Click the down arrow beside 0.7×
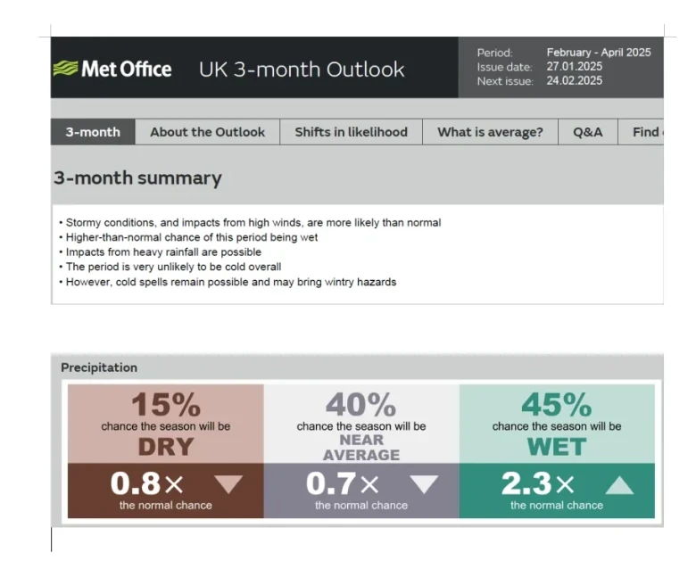 point(424,484)
